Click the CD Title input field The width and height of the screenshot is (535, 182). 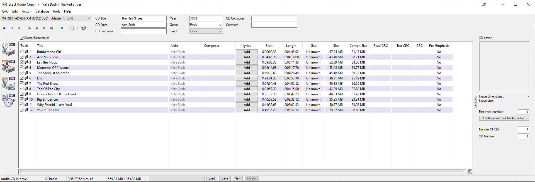pos(144,18)
